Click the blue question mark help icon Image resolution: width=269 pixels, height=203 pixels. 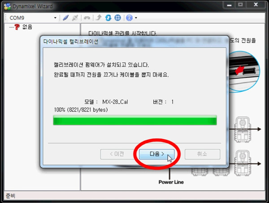129,18
